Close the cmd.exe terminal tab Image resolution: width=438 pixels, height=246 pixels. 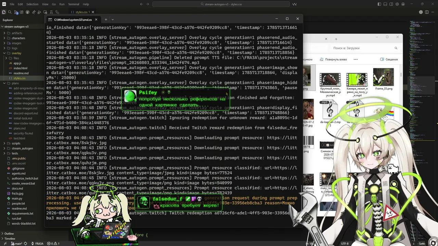96,19
